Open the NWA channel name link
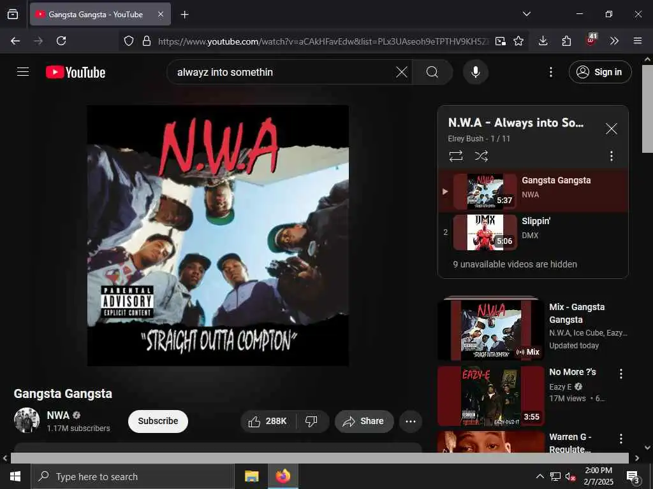The image size is (653, 489). (x=58, y=415)
